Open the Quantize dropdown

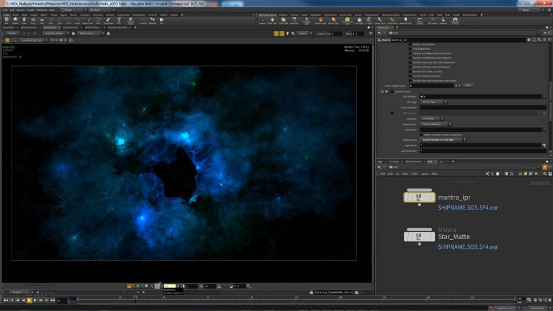pyautogui.click(x=431, y=118)
